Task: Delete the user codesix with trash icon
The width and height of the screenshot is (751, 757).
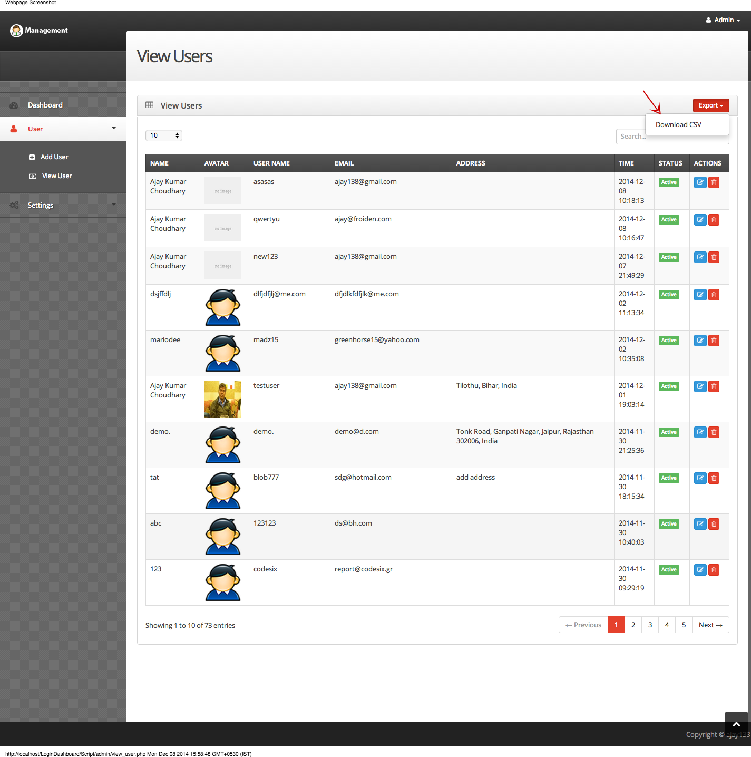Action: pos(714,570)
